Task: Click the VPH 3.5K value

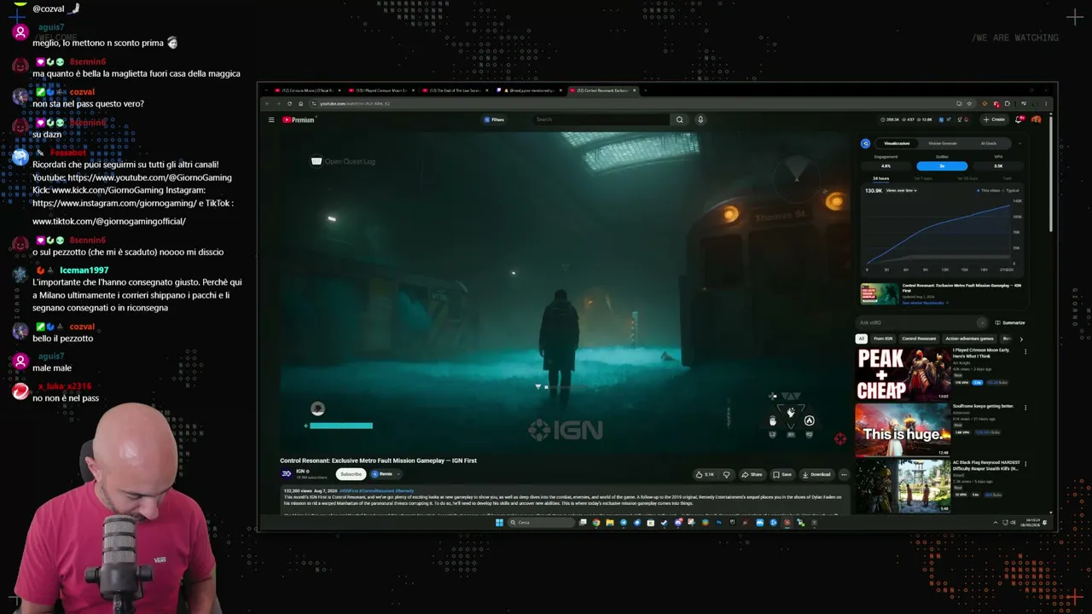Action: tap(998, 165)
